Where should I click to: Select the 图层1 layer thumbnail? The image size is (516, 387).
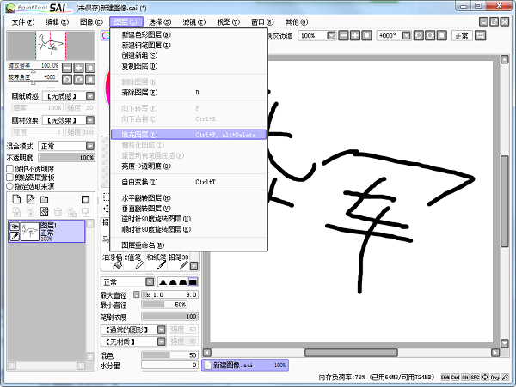(29, 232)
